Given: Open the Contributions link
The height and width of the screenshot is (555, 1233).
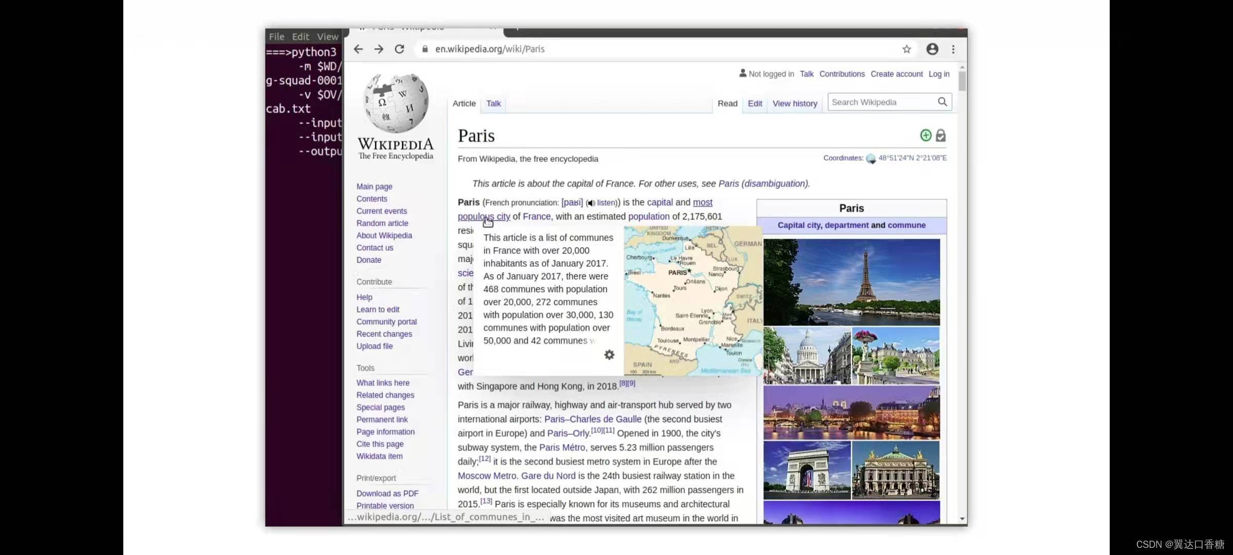Looking at the screenshot, I should [842, 74].
